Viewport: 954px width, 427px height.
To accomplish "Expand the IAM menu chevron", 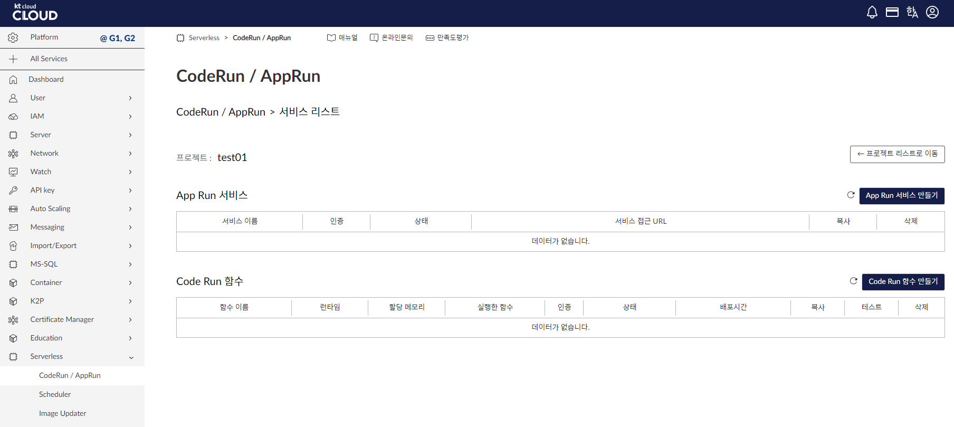I will (x=130, y=117).
